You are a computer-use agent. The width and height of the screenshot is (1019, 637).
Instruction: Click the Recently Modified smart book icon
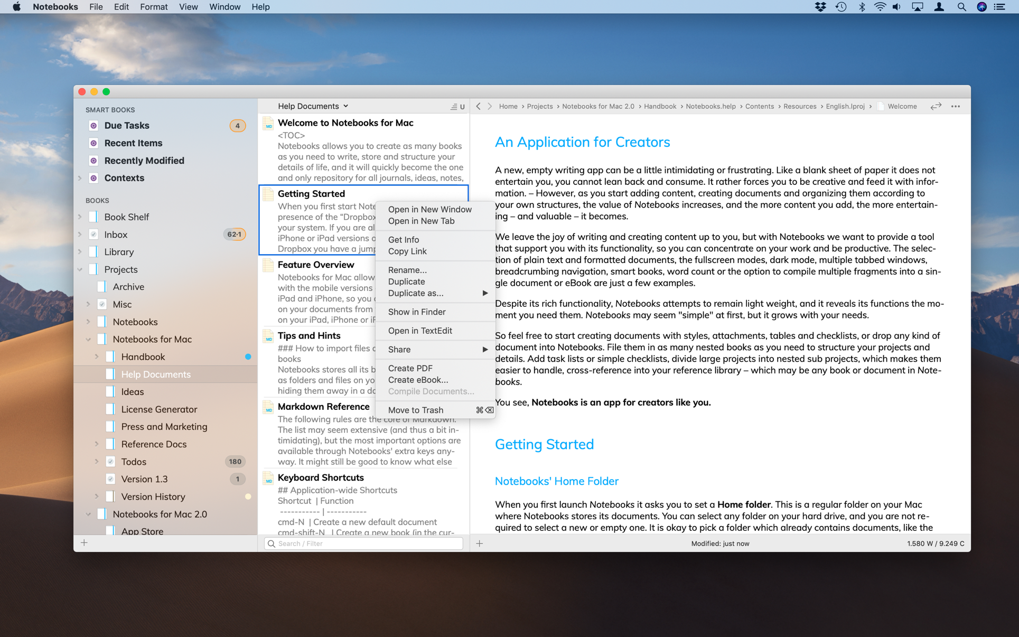pos(94,160)
